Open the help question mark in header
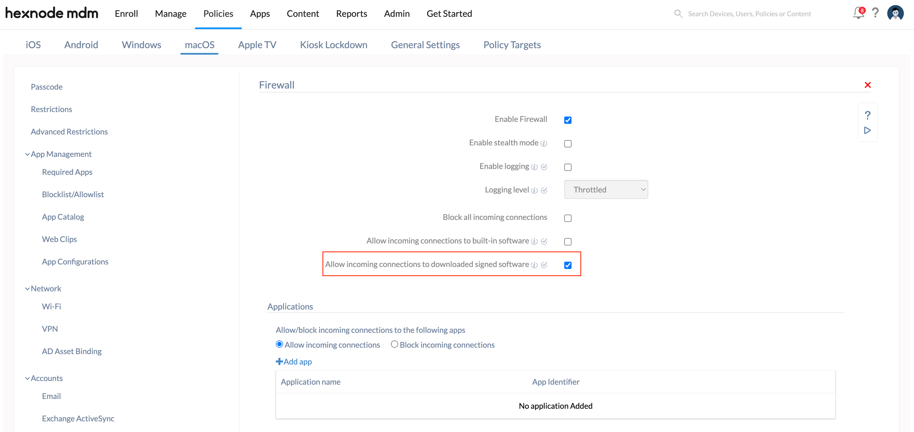 pos(876,13)
